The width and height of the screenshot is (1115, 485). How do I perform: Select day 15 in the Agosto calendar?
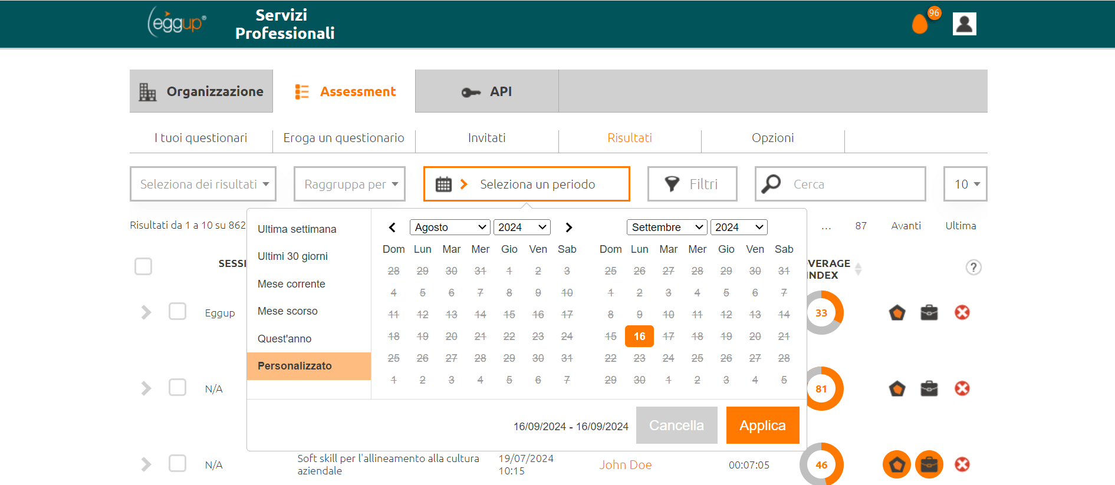click(x=509, y=315)
